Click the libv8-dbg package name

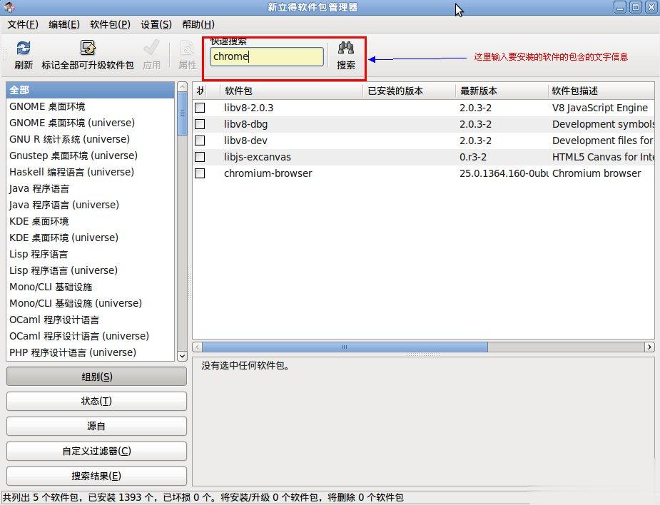coord(245,125)
